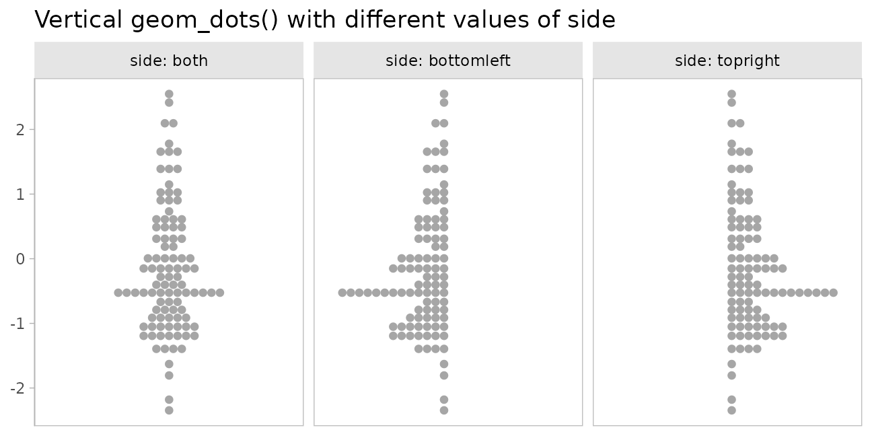Click the 'side: topright' facet header

click(x=727, y=61)
